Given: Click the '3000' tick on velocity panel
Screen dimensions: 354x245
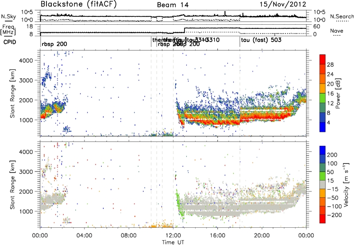Looking at the screenshot, I should point(26,172).
